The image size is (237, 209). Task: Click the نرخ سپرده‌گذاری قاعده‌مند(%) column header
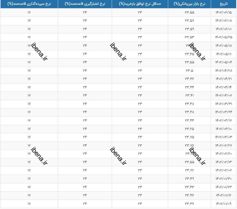[x=29, y=4]
